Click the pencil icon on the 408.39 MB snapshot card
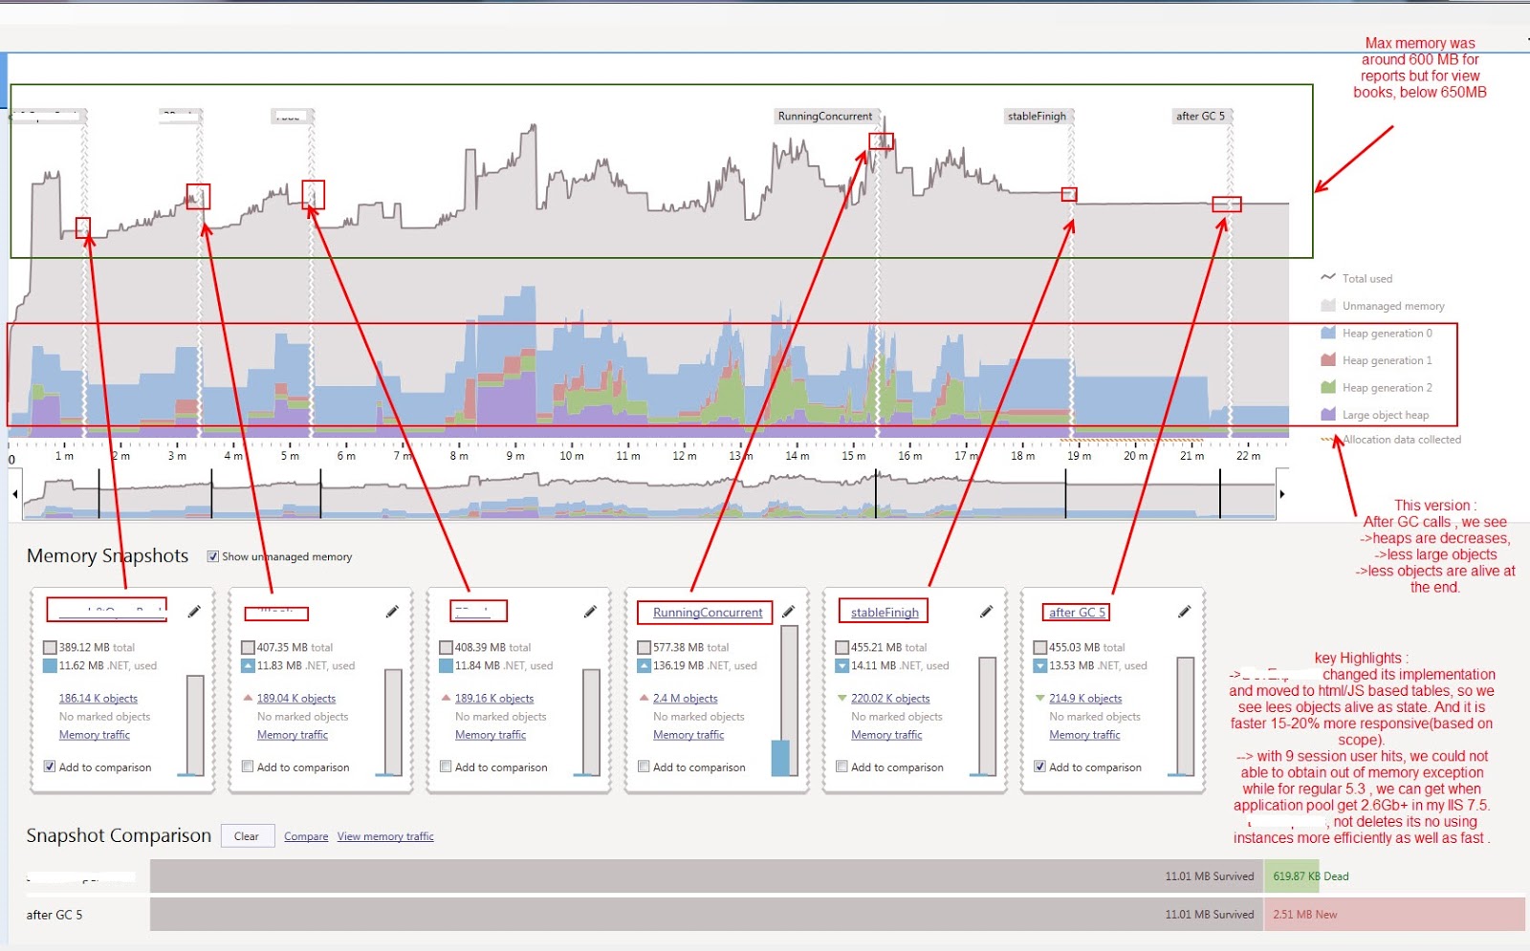Viewport: 1530px width, 951px height. pyautogui.click(x=590, y=612)
